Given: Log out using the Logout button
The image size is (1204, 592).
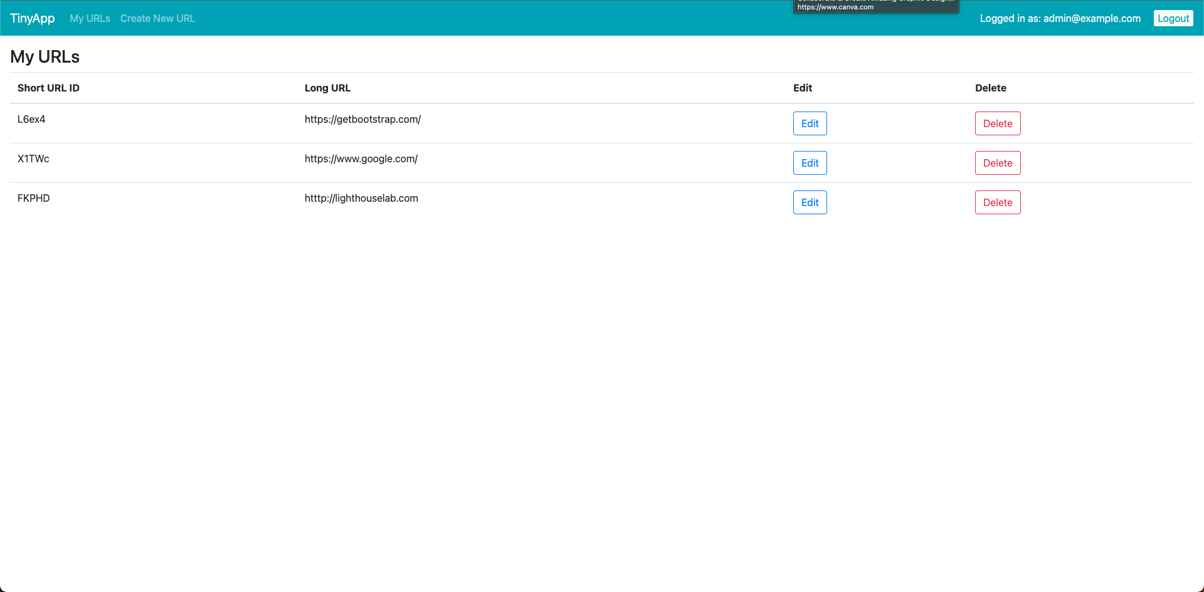Looking at the screenshot, I should [1173, 18].
